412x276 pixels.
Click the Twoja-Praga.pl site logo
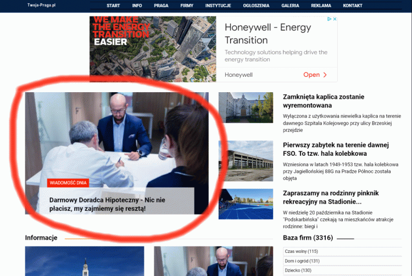42,5
